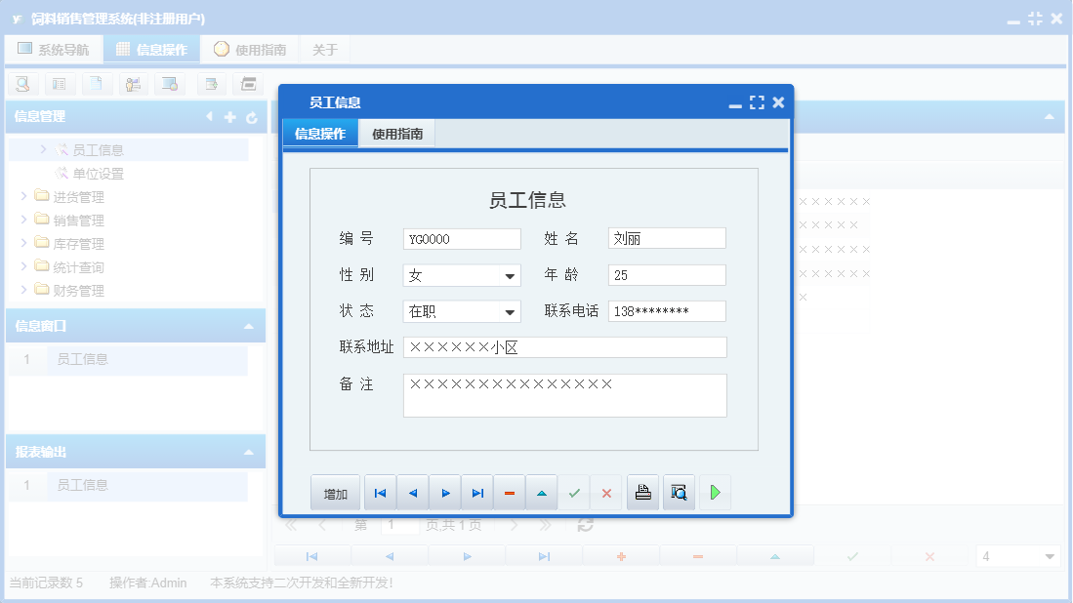Click the 增加 add button

335,493
